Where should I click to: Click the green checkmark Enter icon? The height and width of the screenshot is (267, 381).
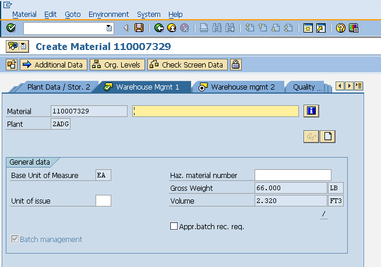click(11, 28)
